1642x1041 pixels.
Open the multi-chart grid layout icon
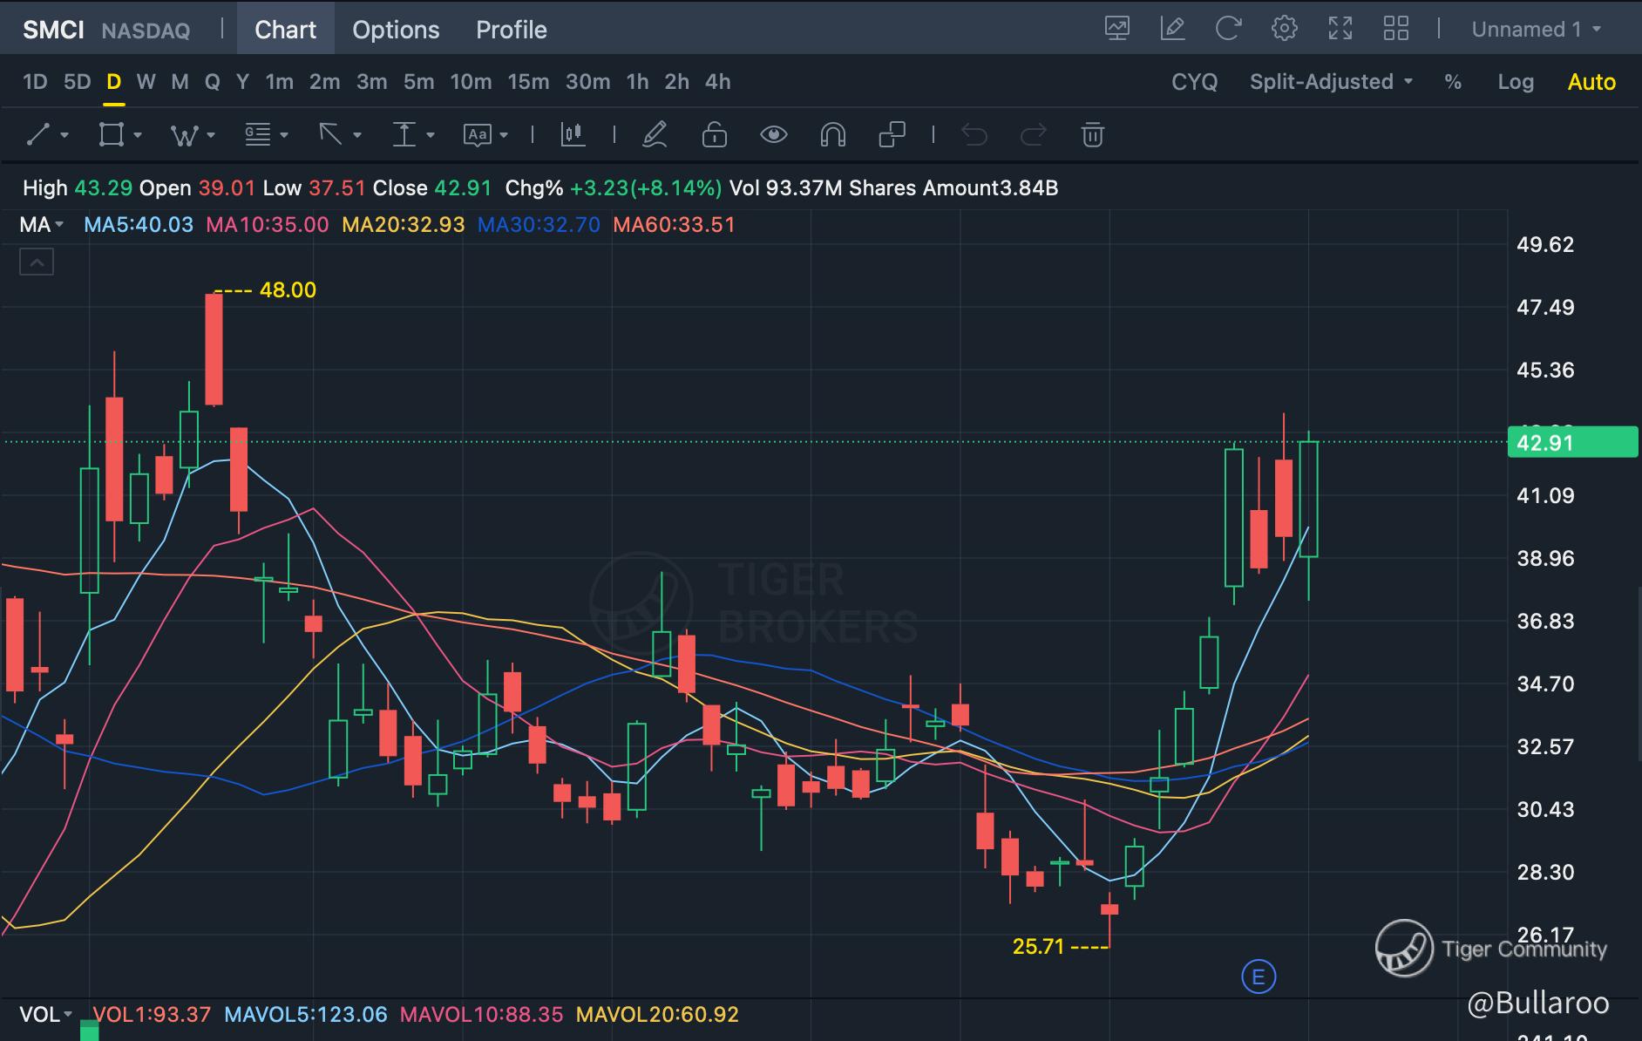tap(1395, 29)
